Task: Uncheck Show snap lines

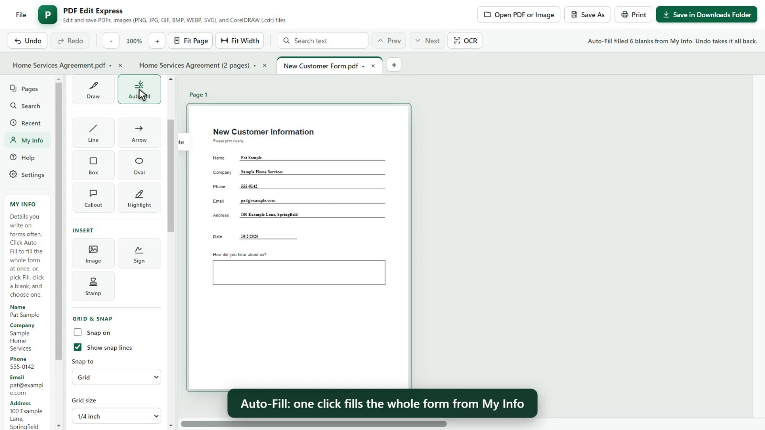Action: click(77, 347)
